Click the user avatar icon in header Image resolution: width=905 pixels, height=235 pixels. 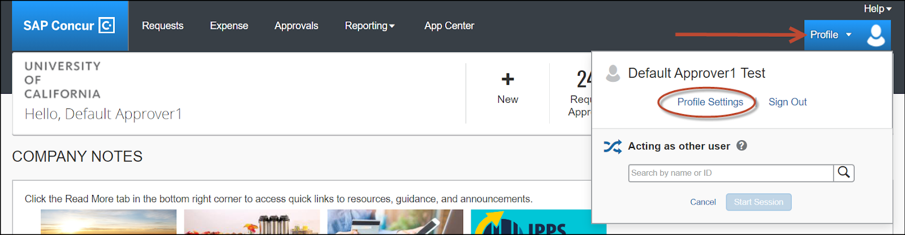[876, 35]
